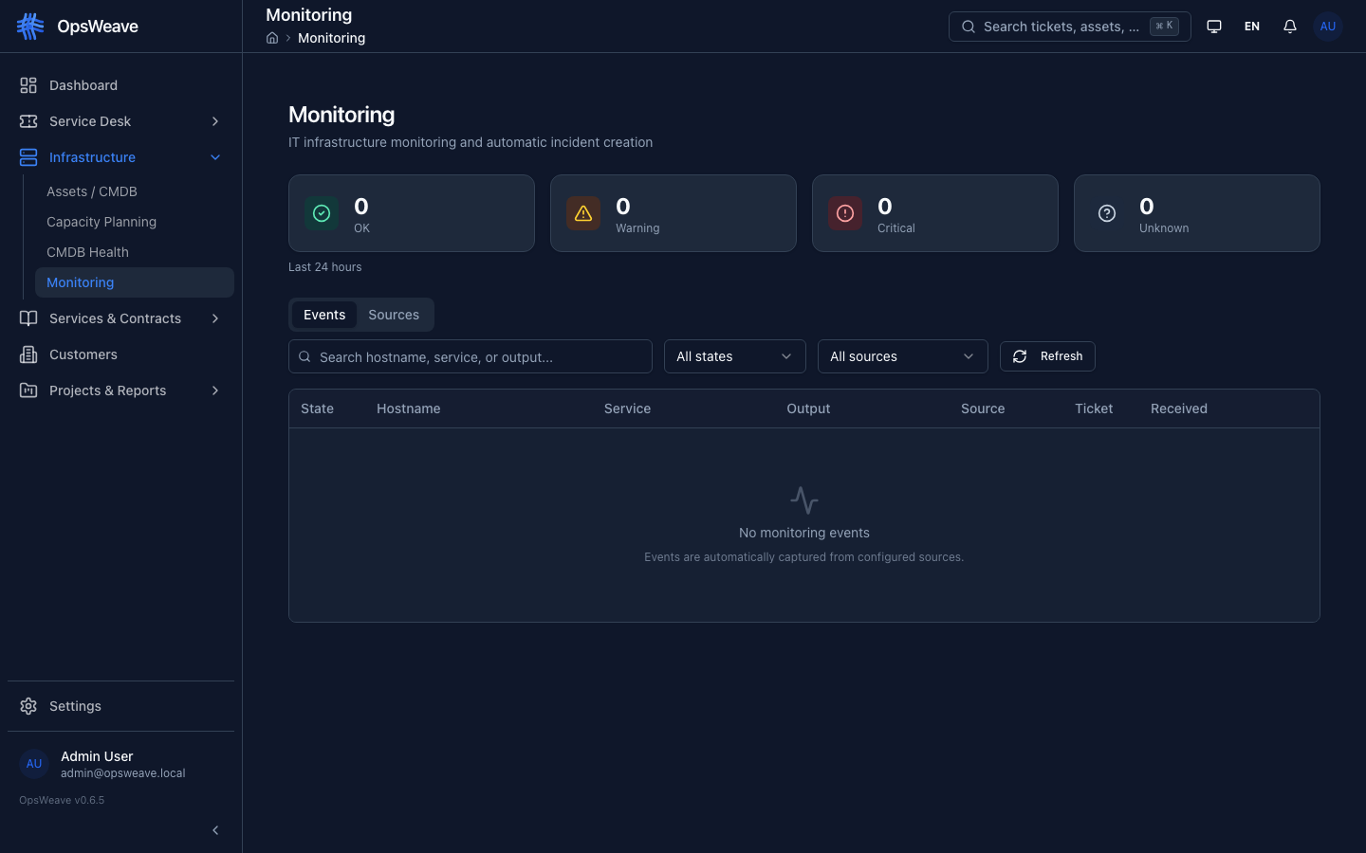Select the Events tab
The image size is (1366, 853).
(x=324, y=315)
